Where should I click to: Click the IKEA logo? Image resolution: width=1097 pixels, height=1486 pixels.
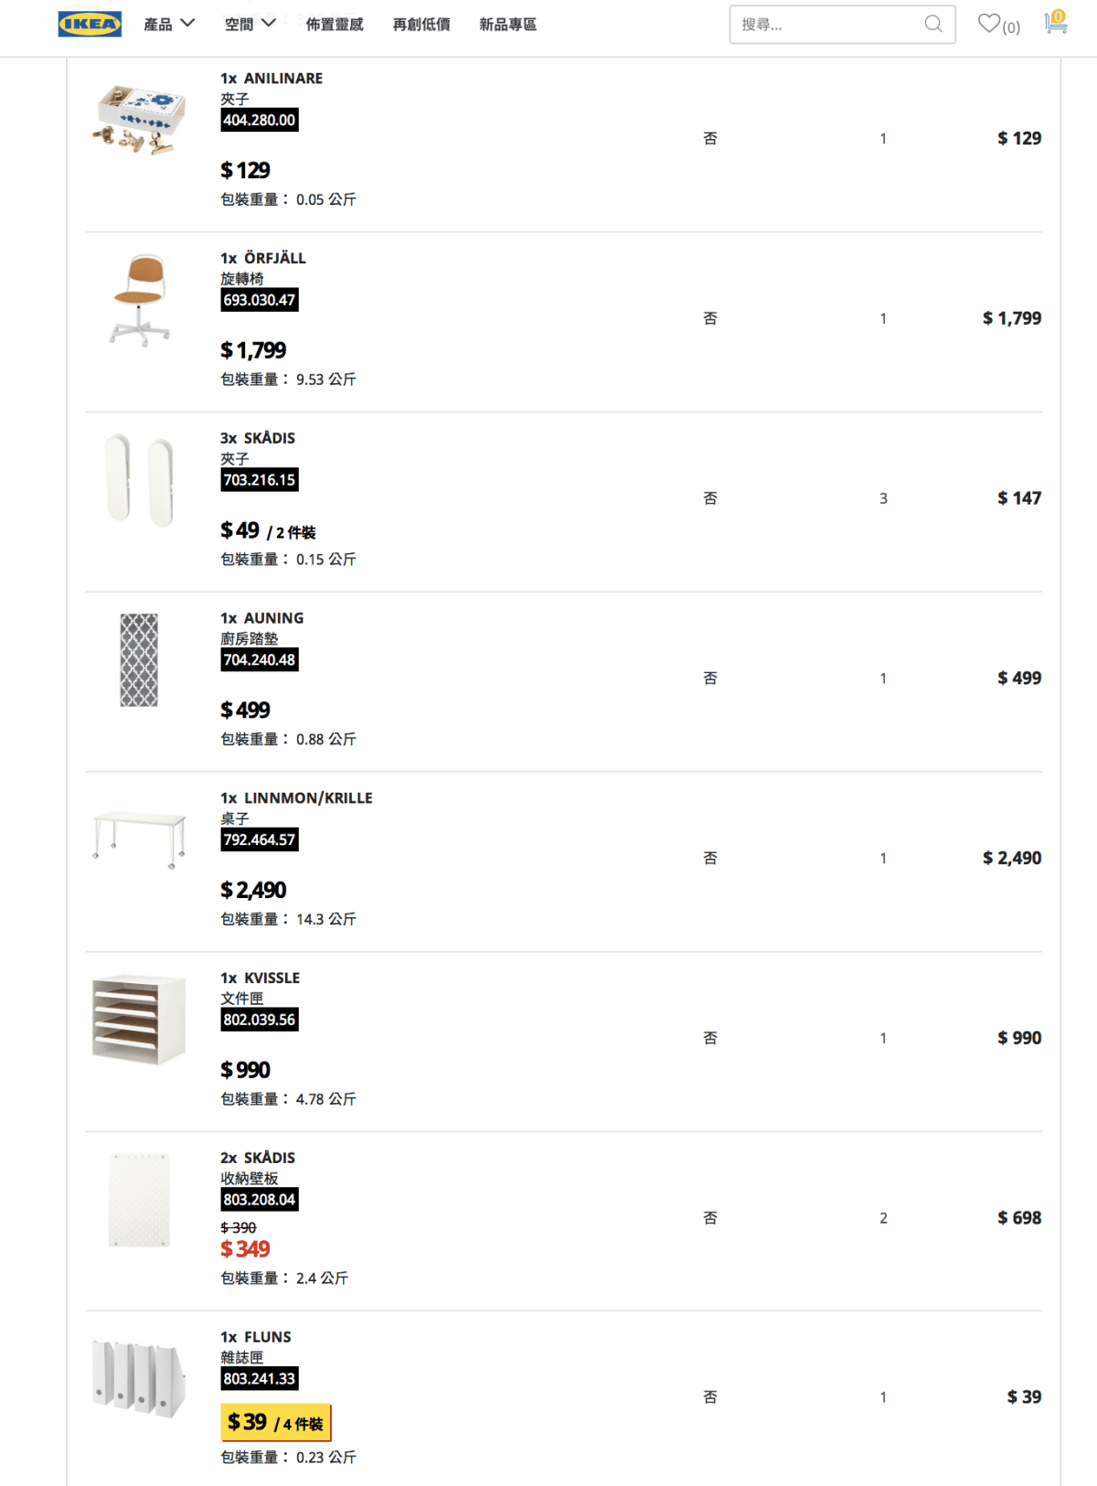pos(90,24)
